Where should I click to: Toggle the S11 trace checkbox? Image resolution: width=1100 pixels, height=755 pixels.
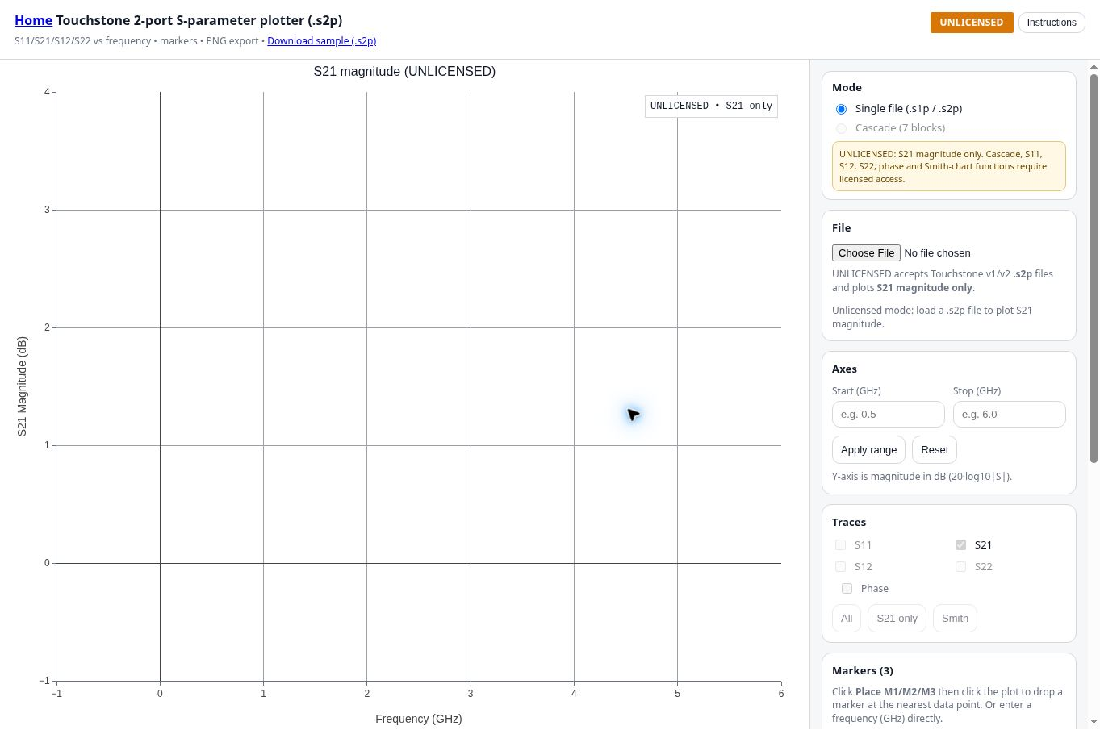coord(840,545)
